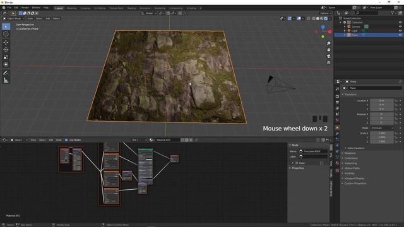
Task: Click Location X value field
Action: (x=382, y=101)
